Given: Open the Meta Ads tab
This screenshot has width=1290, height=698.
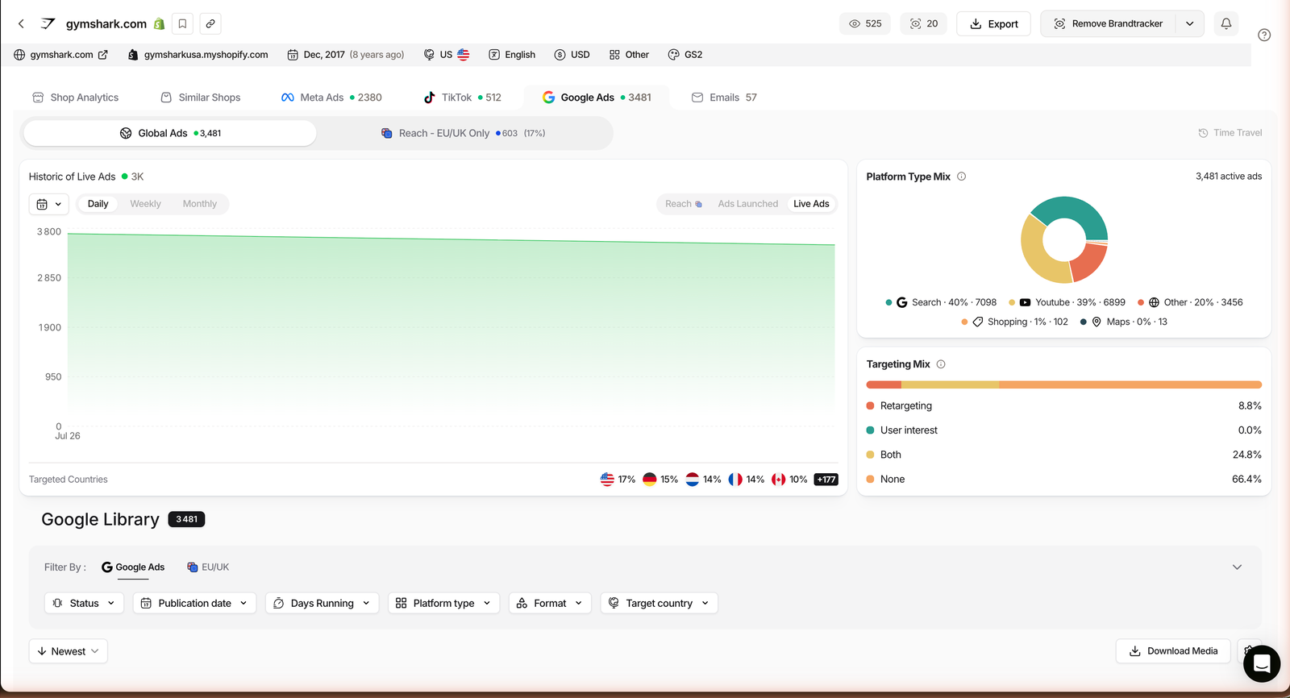Looking at the screenshot, I should [331, 98].
